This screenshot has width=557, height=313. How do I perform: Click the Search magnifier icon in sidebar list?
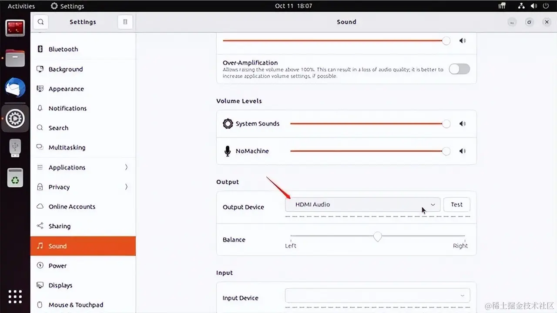[x=40, y=128]
